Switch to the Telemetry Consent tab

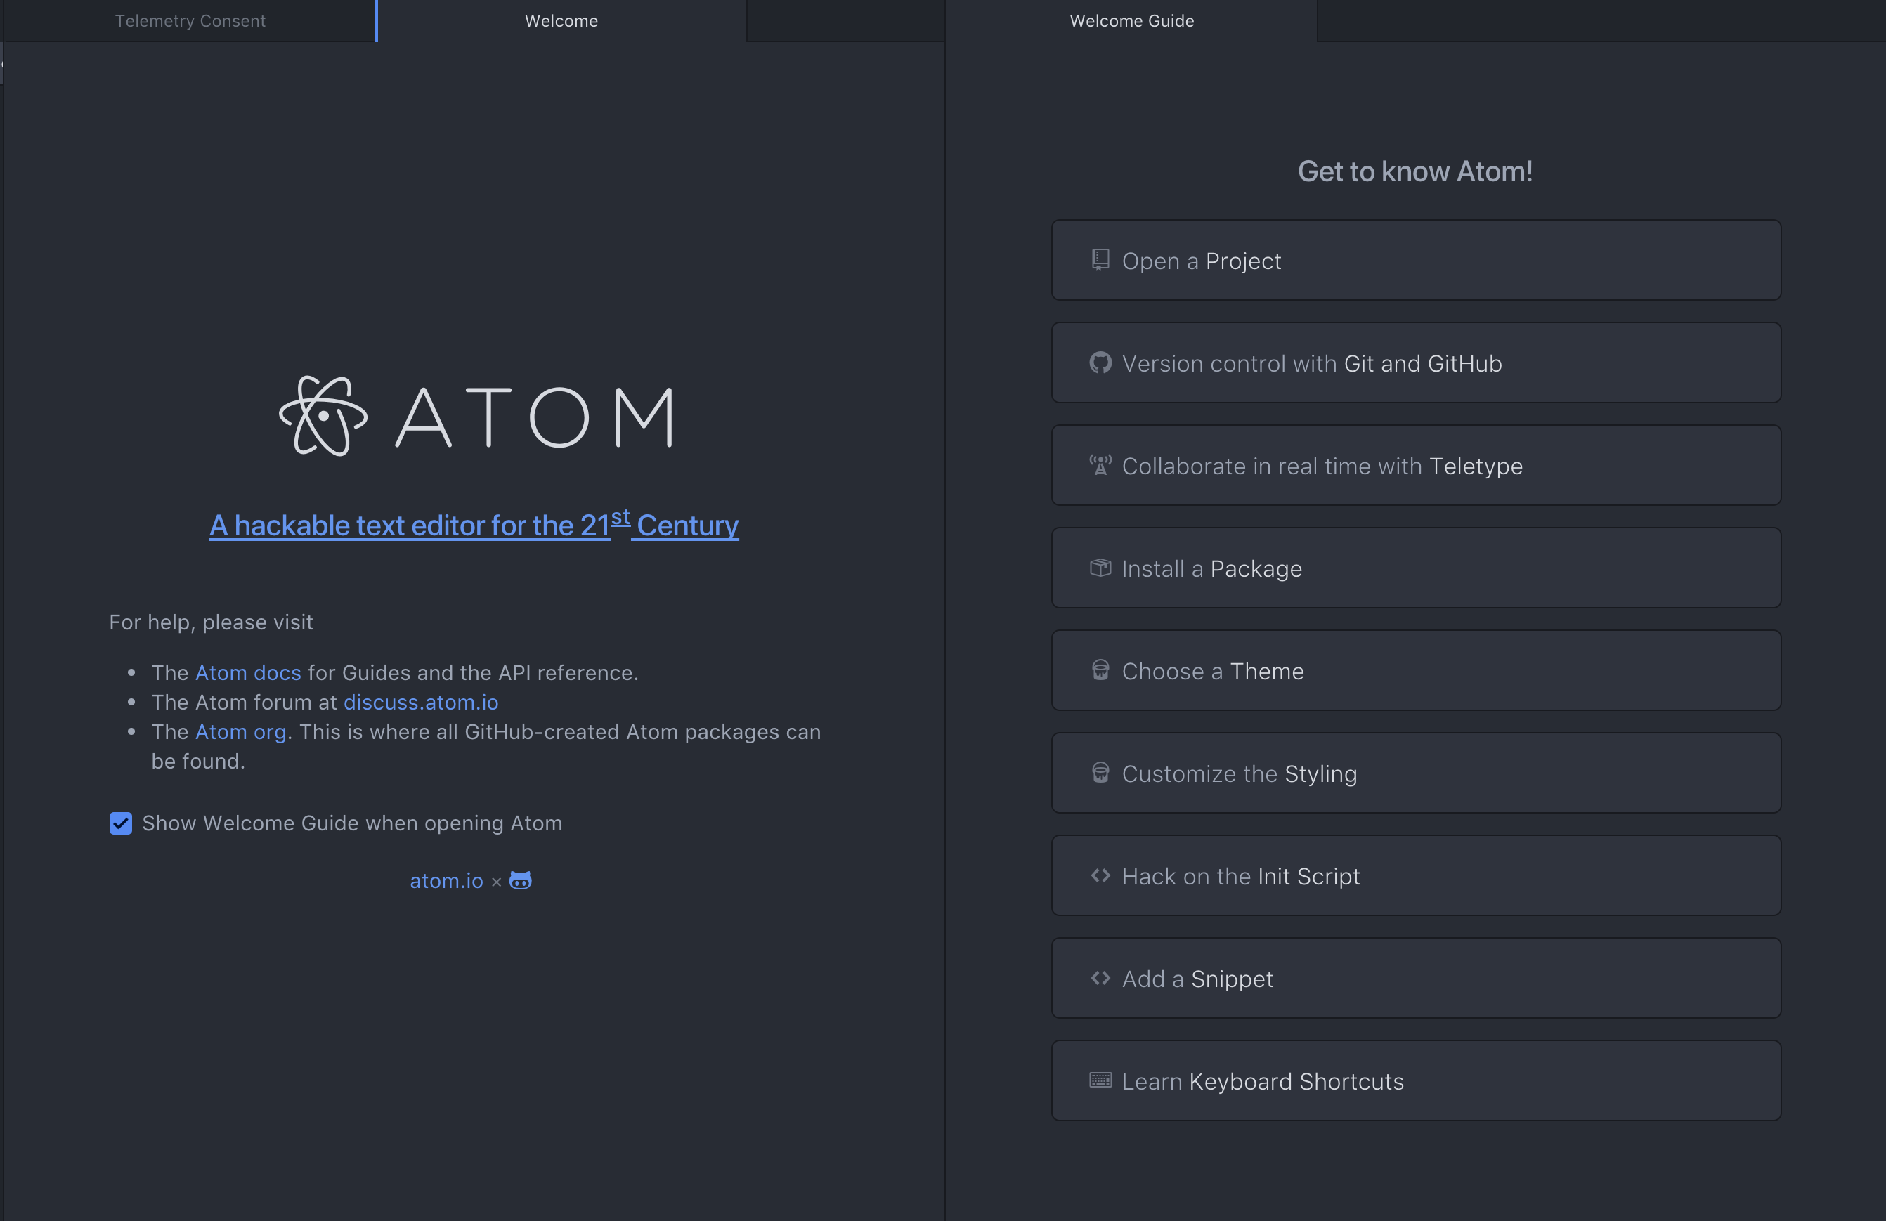pyautogui.click(x=190, y=20)
